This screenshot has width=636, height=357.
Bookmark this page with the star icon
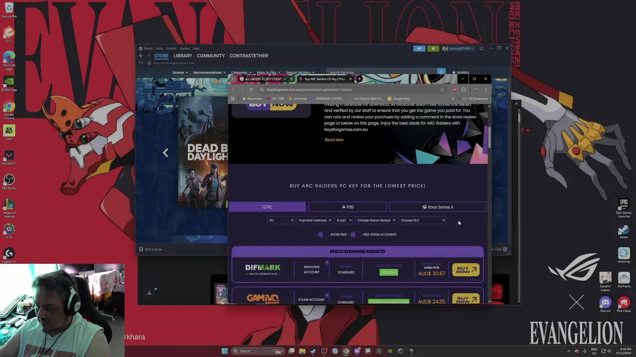tap(442, 89)
